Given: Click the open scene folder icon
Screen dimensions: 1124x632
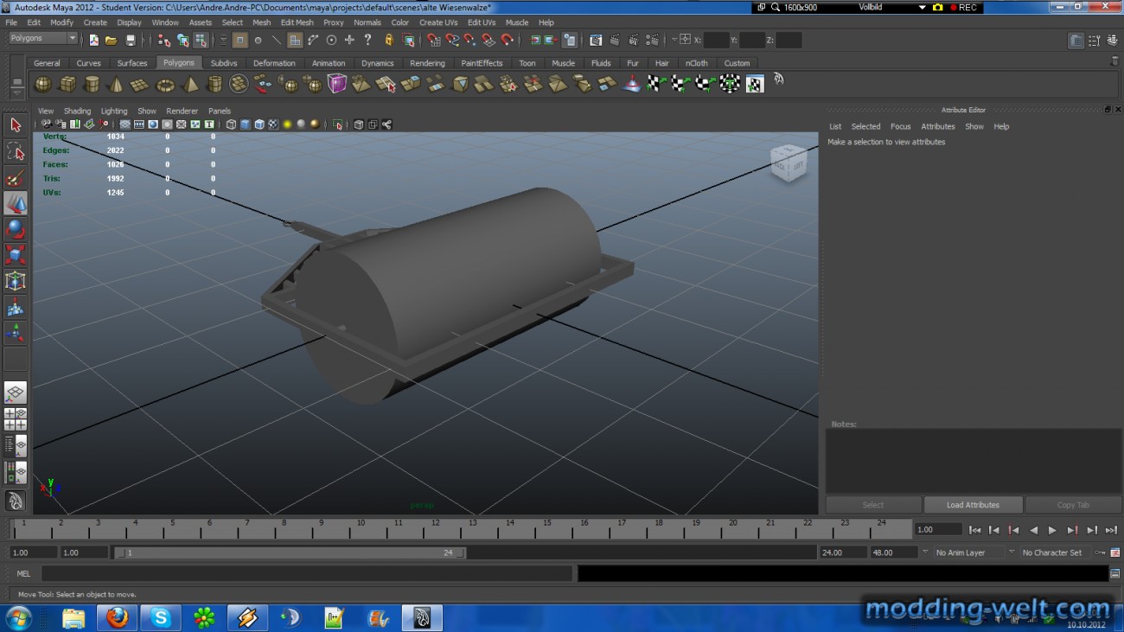Looking at the screenshot, I should 111,40.
